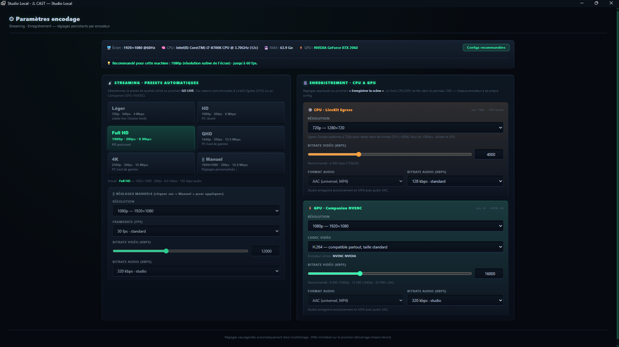Open manual audio bitrate 320 kbps studio dropdown
Screen dimensions: 619x347
196,271
